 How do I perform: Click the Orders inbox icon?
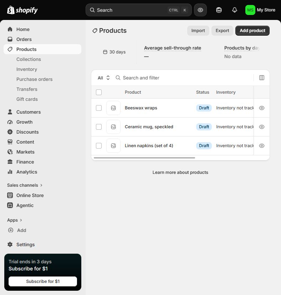pyautogui.click(x=10, y=39)
